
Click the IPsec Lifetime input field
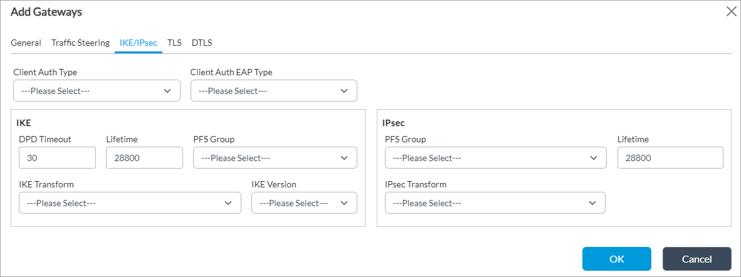pos(670,158)
